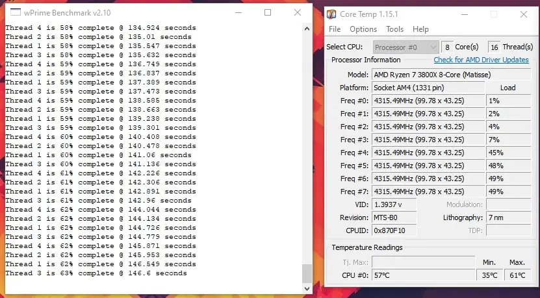
Task: Click the wPrime Benchmark window icon
Action: pyautogui.click(x=16, y=13)
